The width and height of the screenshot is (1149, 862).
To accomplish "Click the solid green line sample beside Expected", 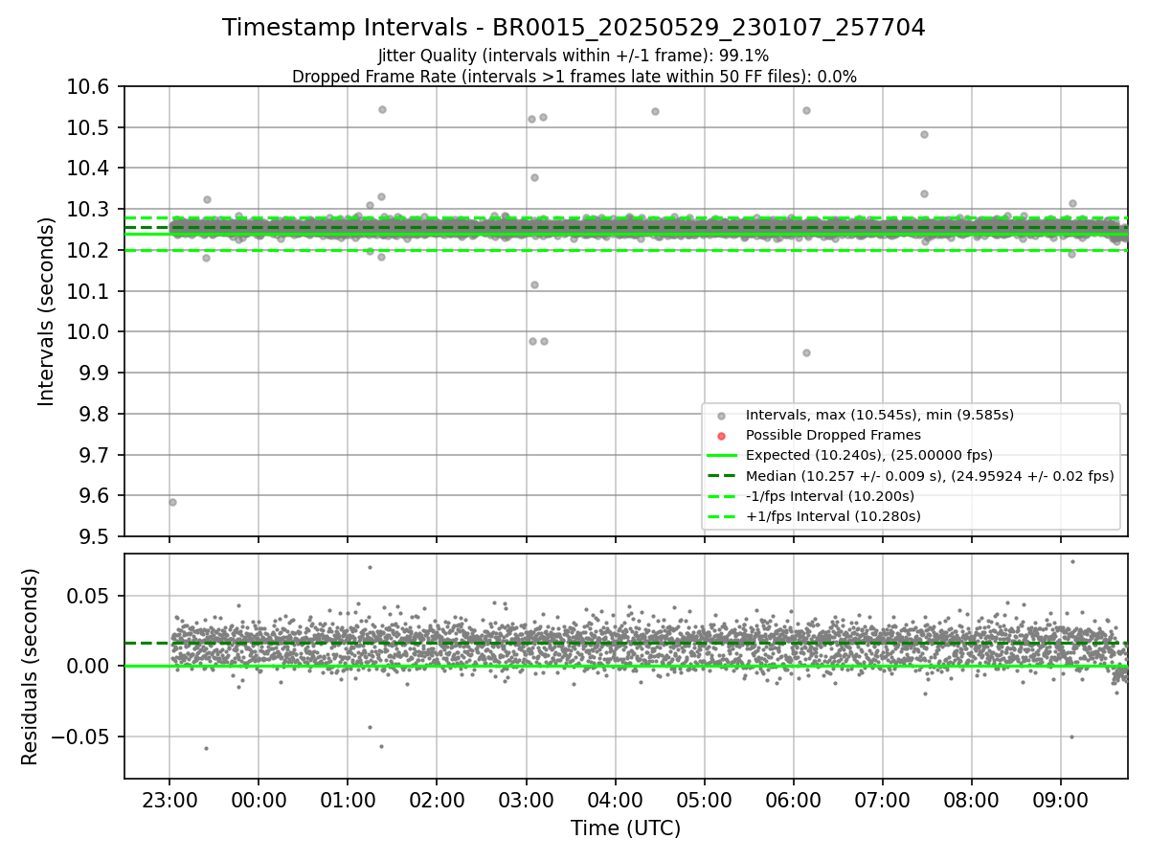I will tap(721, 455).
